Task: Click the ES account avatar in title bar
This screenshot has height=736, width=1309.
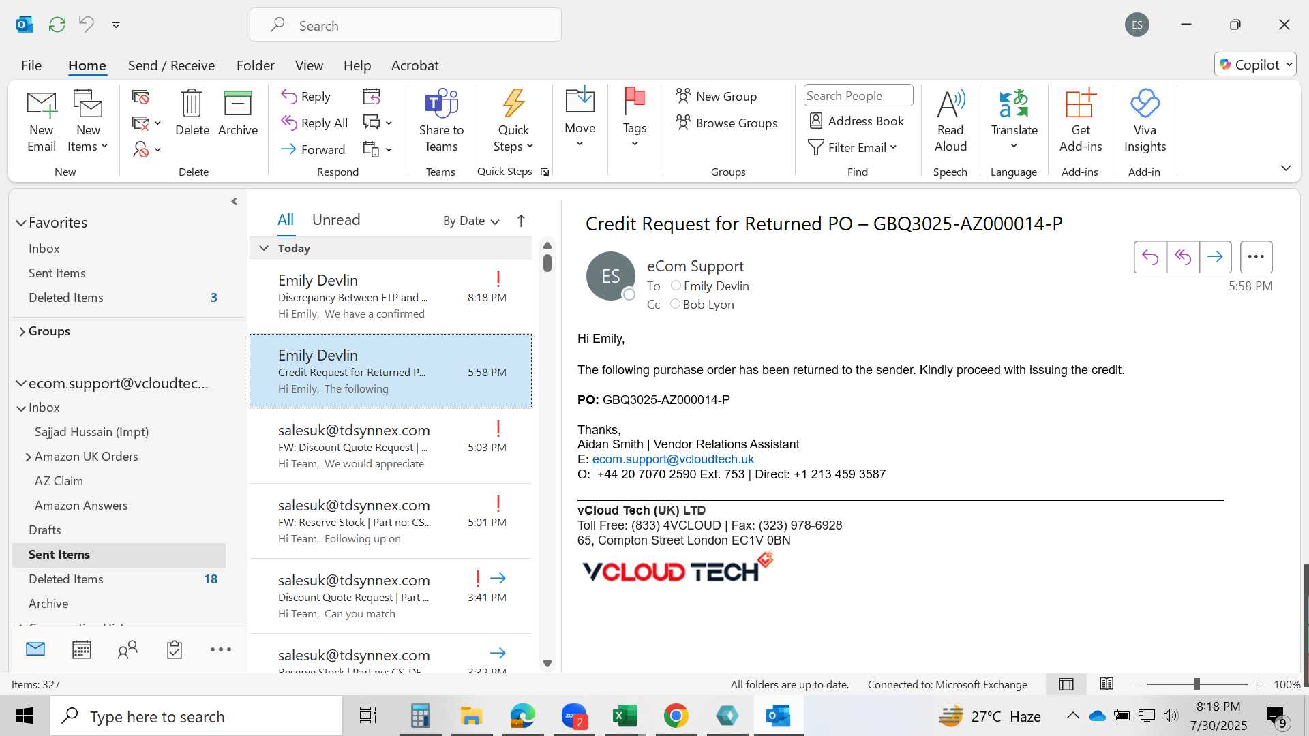Action: [1137, 25]
